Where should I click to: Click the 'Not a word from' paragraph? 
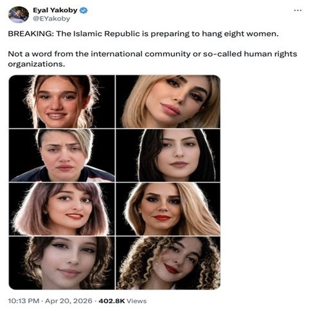tap(152, 59)
